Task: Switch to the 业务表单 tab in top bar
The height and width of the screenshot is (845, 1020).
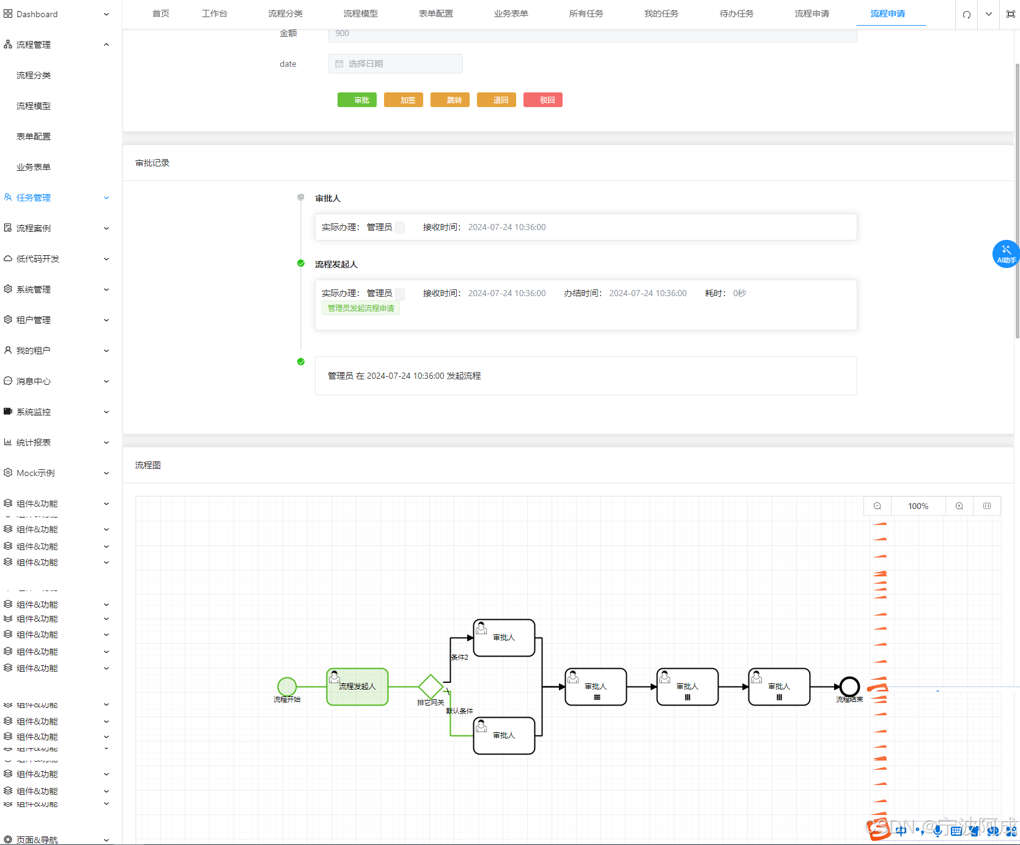Action: (511, 13)
